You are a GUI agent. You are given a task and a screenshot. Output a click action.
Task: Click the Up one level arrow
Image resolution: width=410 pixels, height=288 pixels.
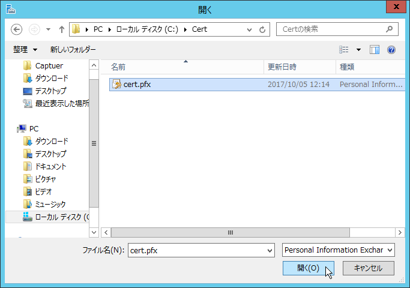pos(61,29)
